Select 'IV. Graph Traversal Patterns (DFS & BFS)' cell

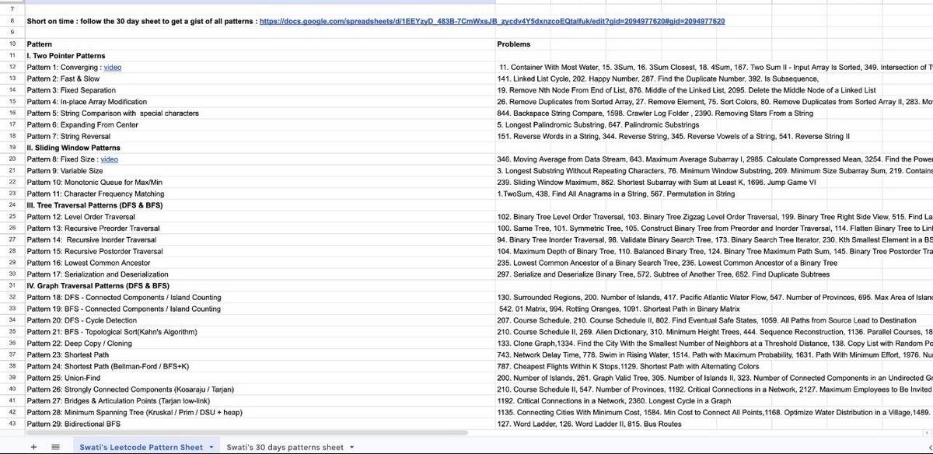(x=259, y=285)
